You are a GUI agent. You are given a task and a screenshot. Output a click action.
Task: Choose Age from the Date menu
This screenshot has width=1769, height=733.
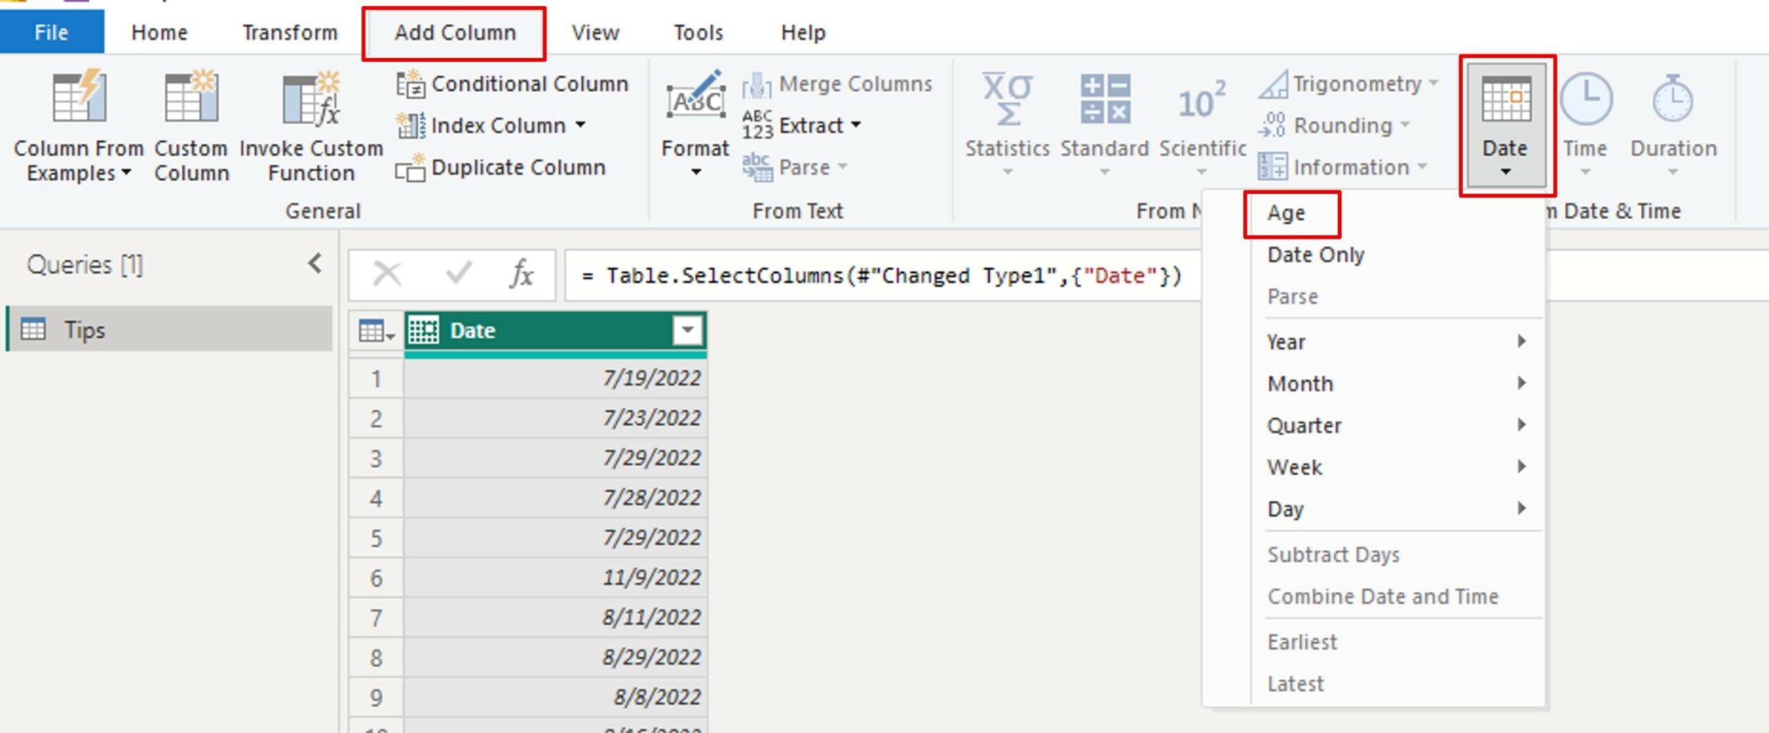[x=1287, y=213]
